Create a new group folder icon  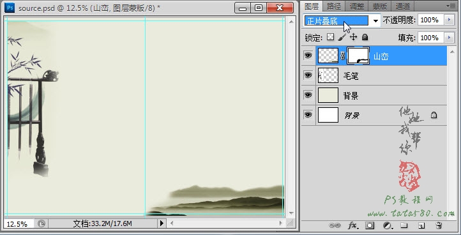click(404, 225)
